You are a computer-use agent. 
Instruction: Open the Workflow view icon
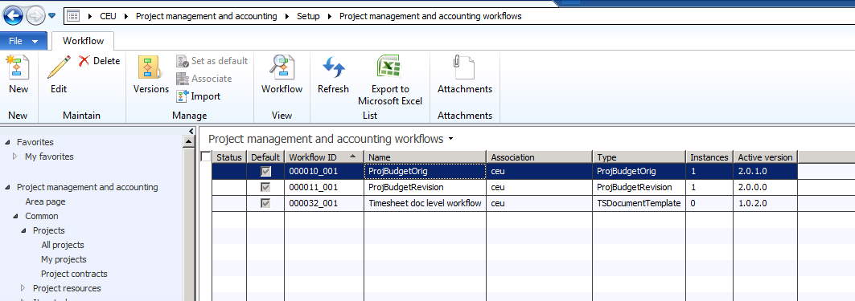click(x=282, y=67)
